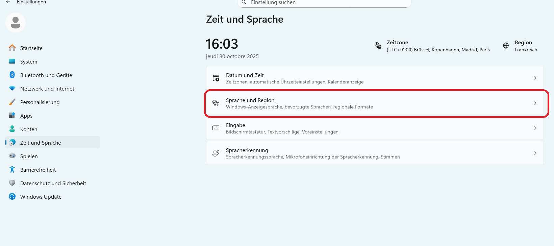554x246 pixels.
Task: Click the user profile avatar icon
Action: click(x=16, y=23)
